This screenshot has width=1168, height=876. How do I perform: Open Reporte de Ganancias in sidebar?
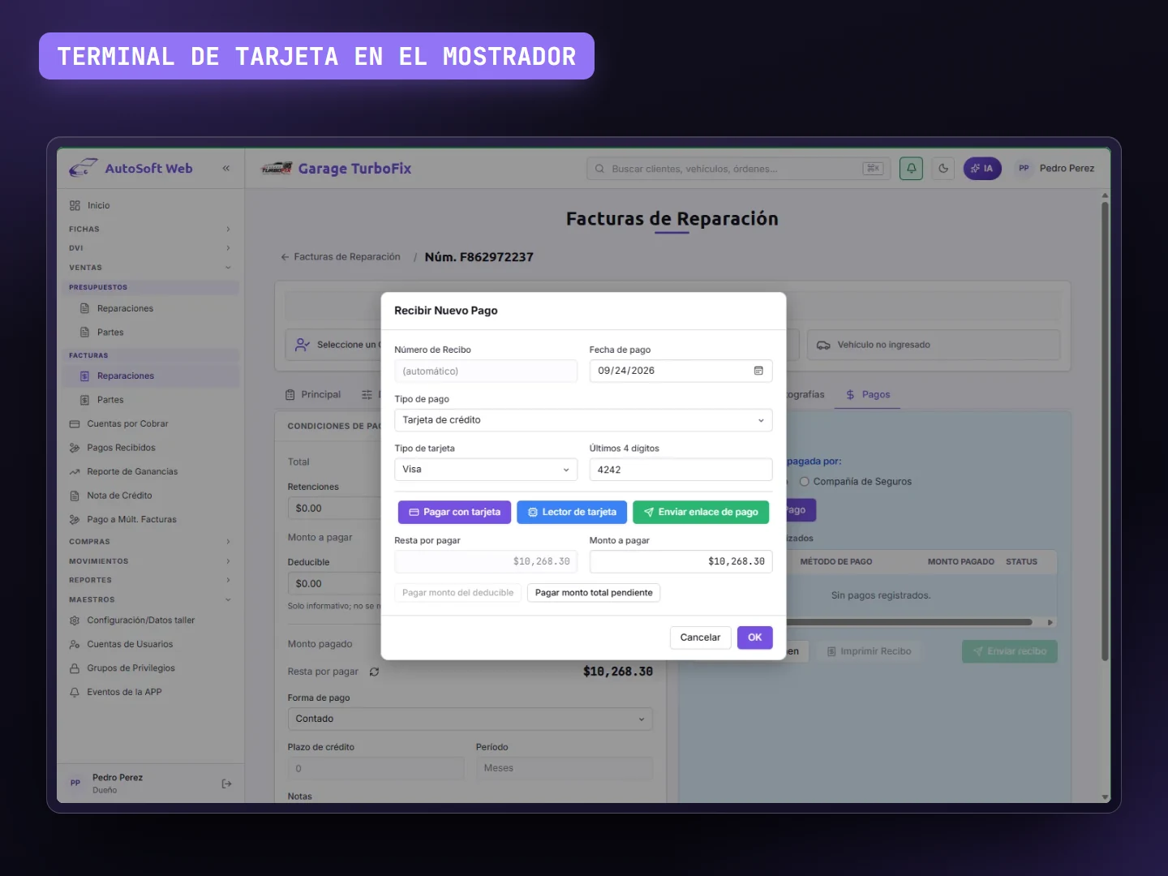(150, 472)
